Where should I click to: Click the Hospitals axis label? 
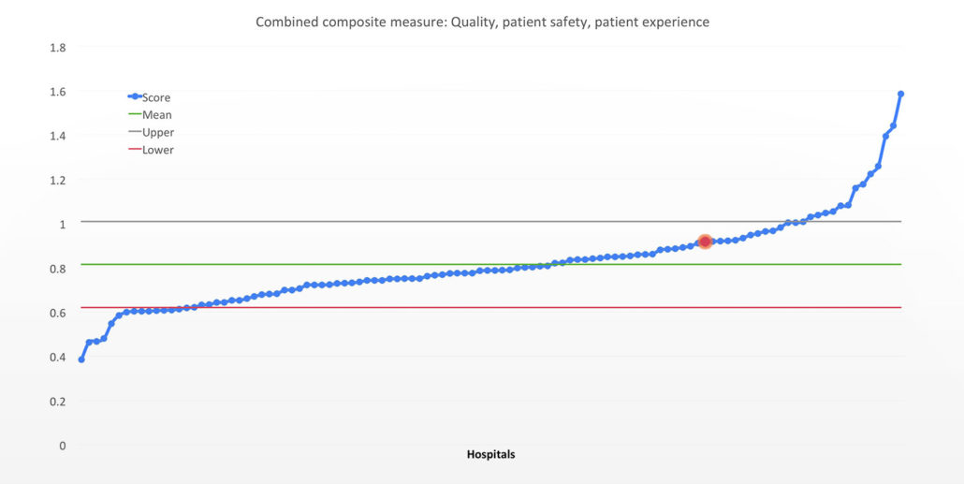(490, 455)
